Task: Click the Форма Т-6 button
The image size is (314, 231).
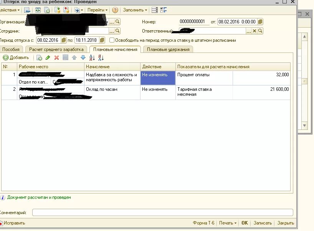Action: (203, 223)
